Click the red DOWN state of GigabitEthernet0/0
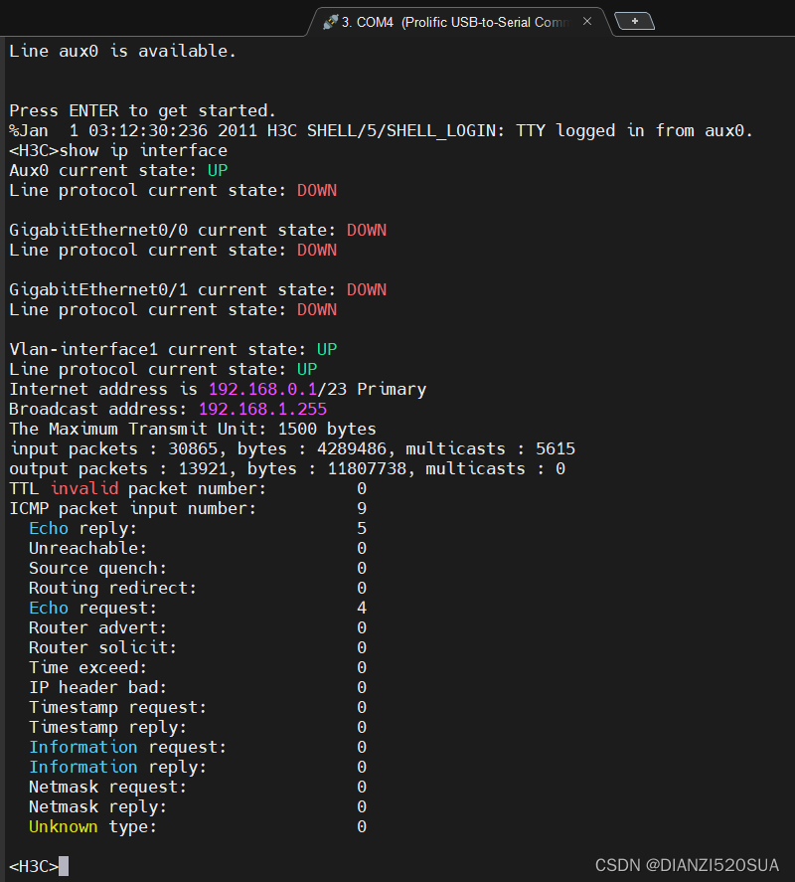The image size is (795, 882). (367, 230)
